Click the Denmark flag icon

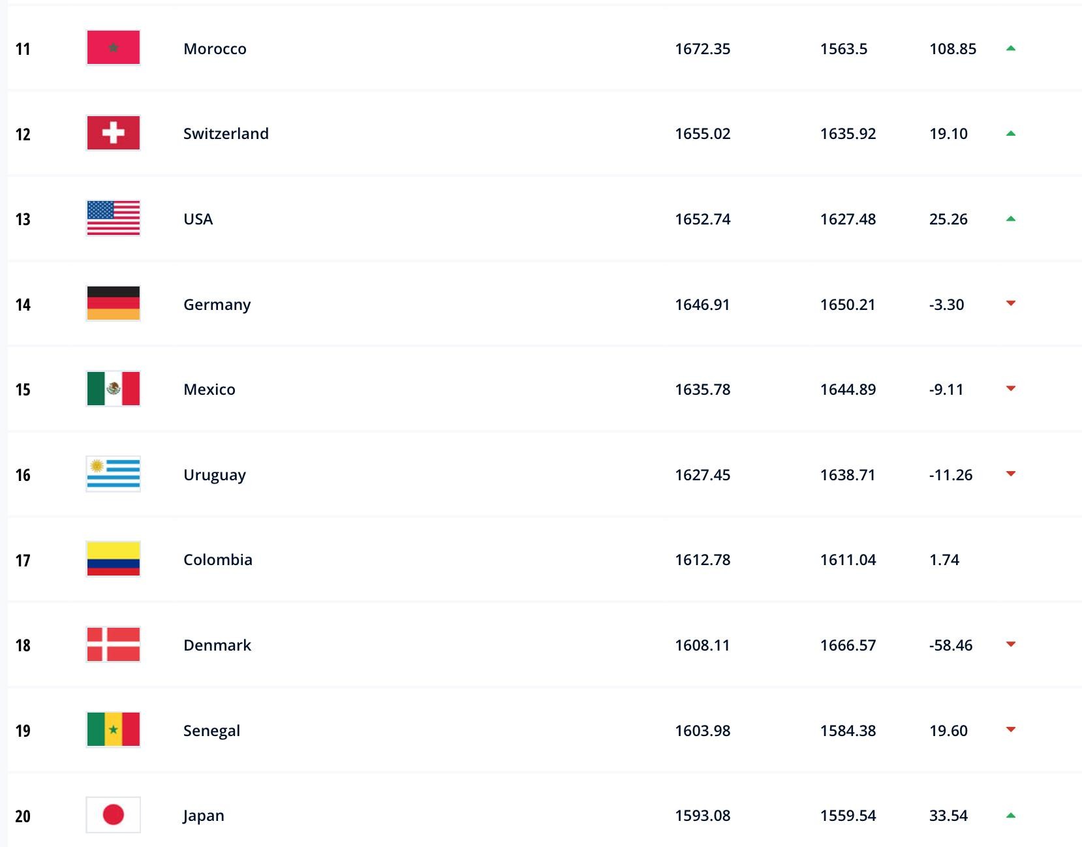tap(113, 645)
